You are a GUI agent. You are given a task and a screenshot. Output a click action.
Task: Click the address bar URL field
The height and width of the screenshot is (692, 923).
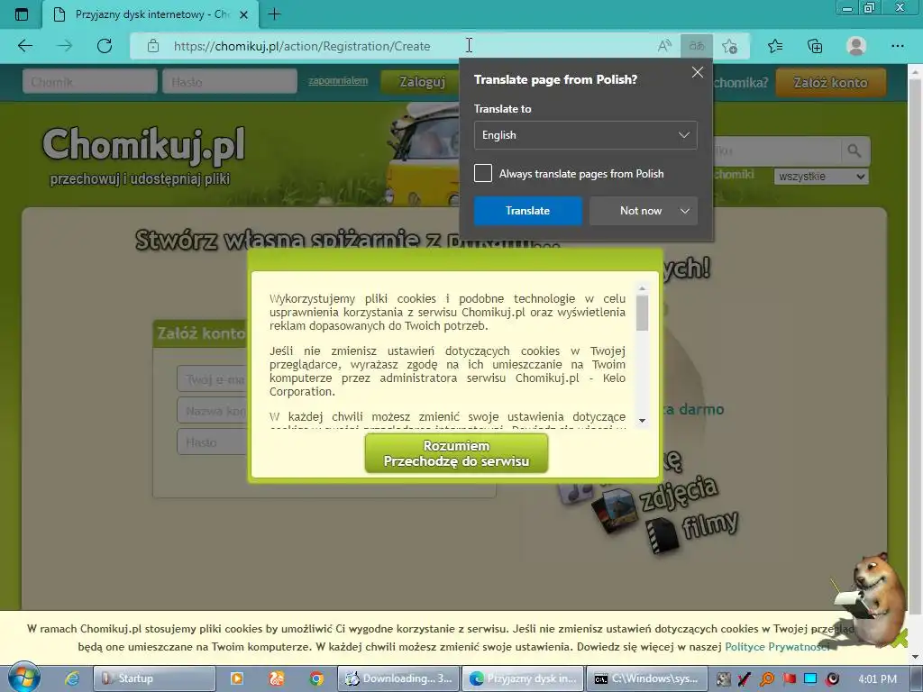pos(407,46)
